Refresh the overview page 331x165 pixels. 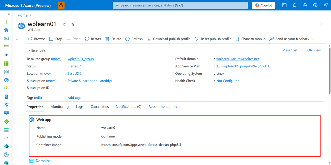tap(134, 39)
